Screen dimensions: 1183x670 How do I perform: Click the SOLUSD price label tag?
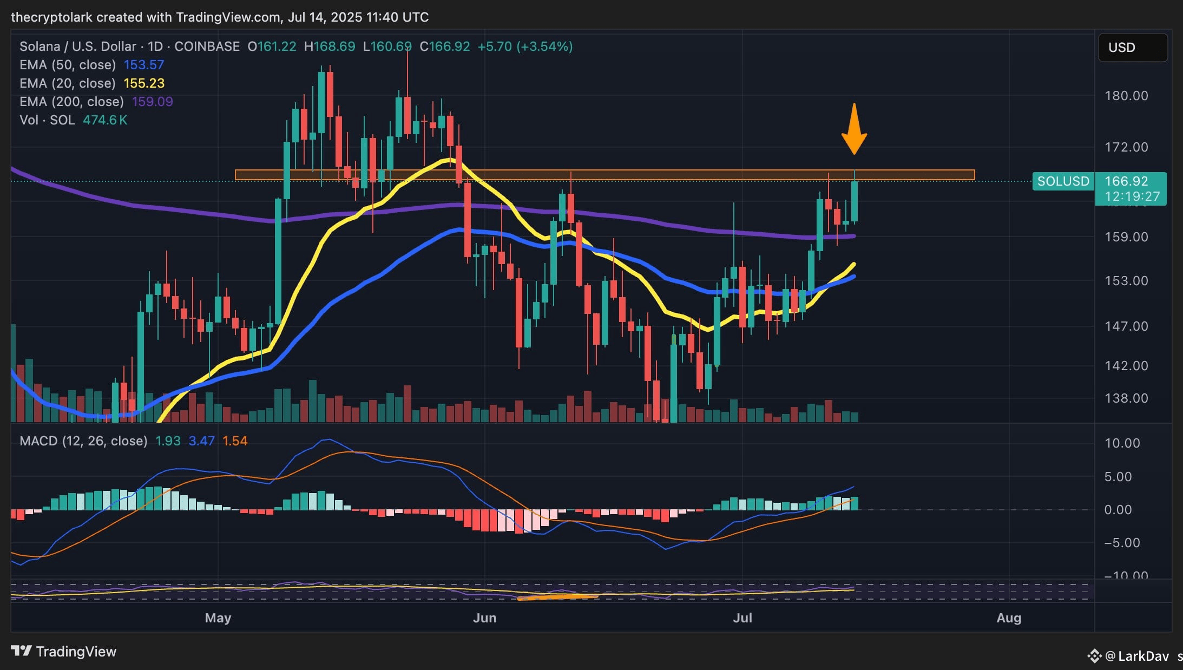(1063, 181)
